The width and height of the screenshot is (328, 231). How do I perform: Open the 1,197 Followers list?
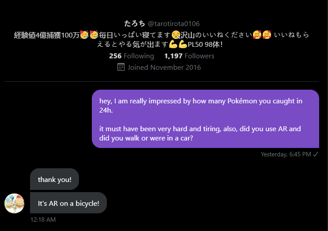coord(189,56)
